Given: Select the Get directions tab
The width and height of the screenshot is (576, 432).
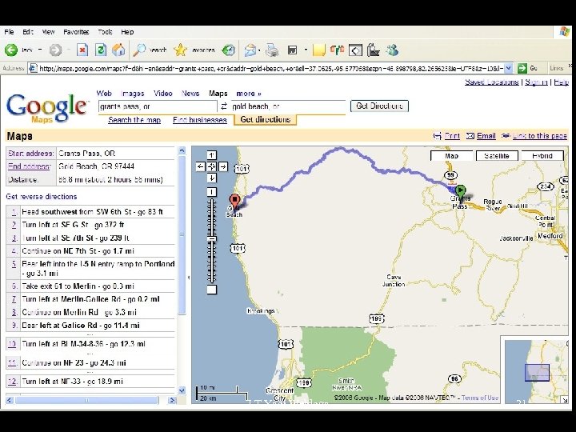Looking at the screenshot, I should 266,120.
